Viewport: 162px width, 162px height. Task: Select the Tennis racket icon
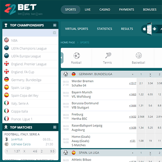108,55
